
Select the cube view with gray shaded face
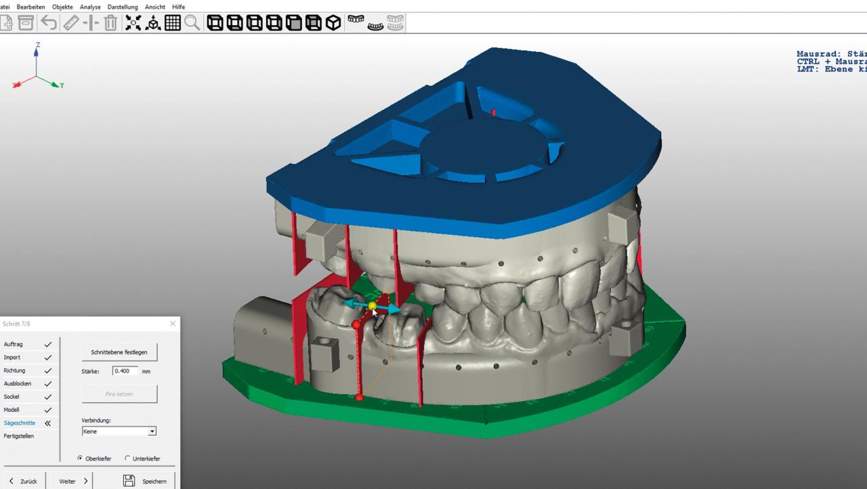pyautogui.click(x=294, y=23)
